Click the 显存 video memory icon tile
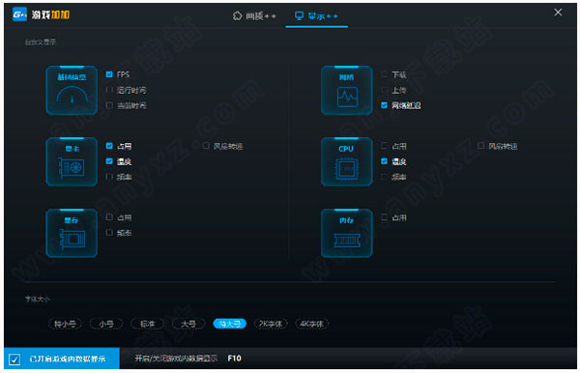580x373 pixels. tap(72, 233)
